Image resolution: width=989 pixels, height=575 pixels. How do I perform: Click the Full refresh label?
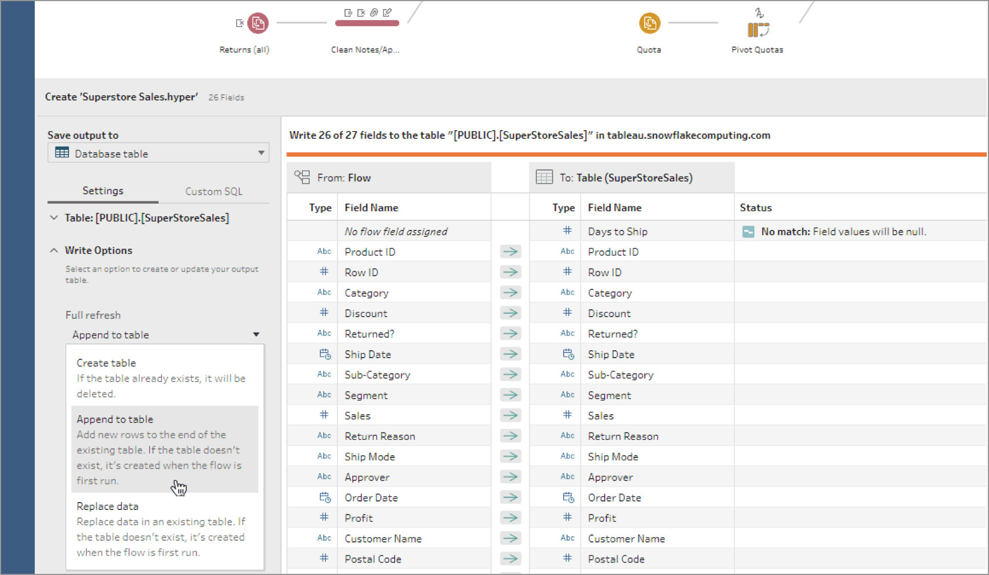(93, 315)
